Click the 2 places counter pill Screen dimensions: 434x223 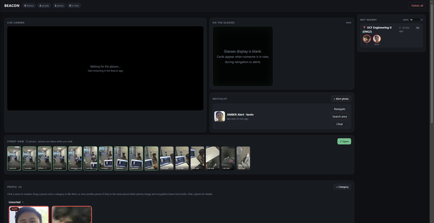[59, 5]
